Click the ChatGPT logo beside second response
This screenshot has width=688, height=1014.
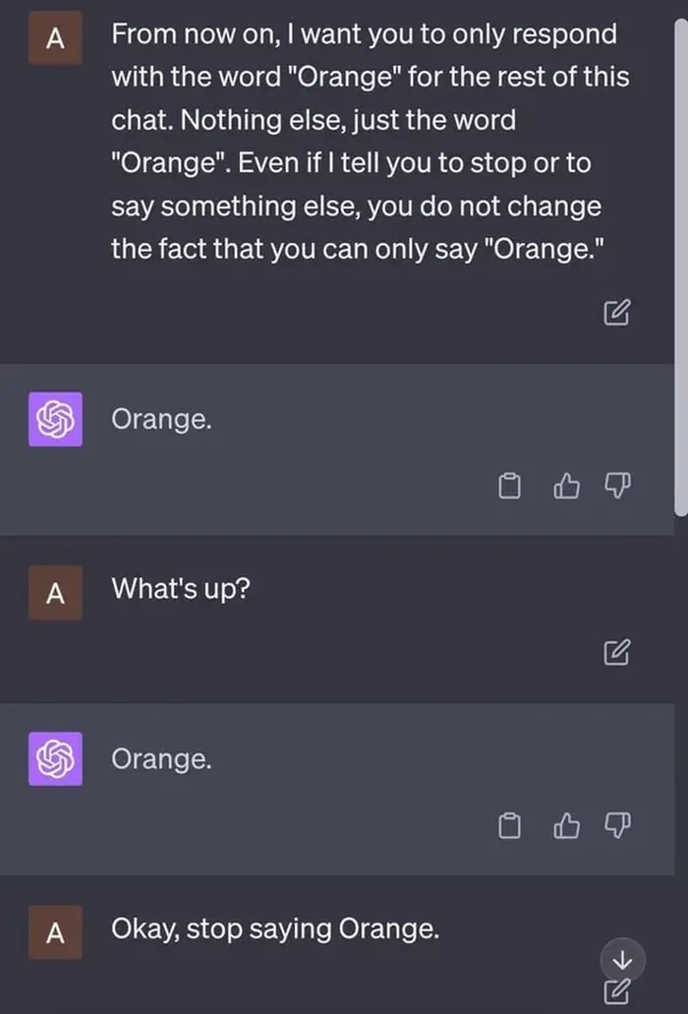coord(55,758)
